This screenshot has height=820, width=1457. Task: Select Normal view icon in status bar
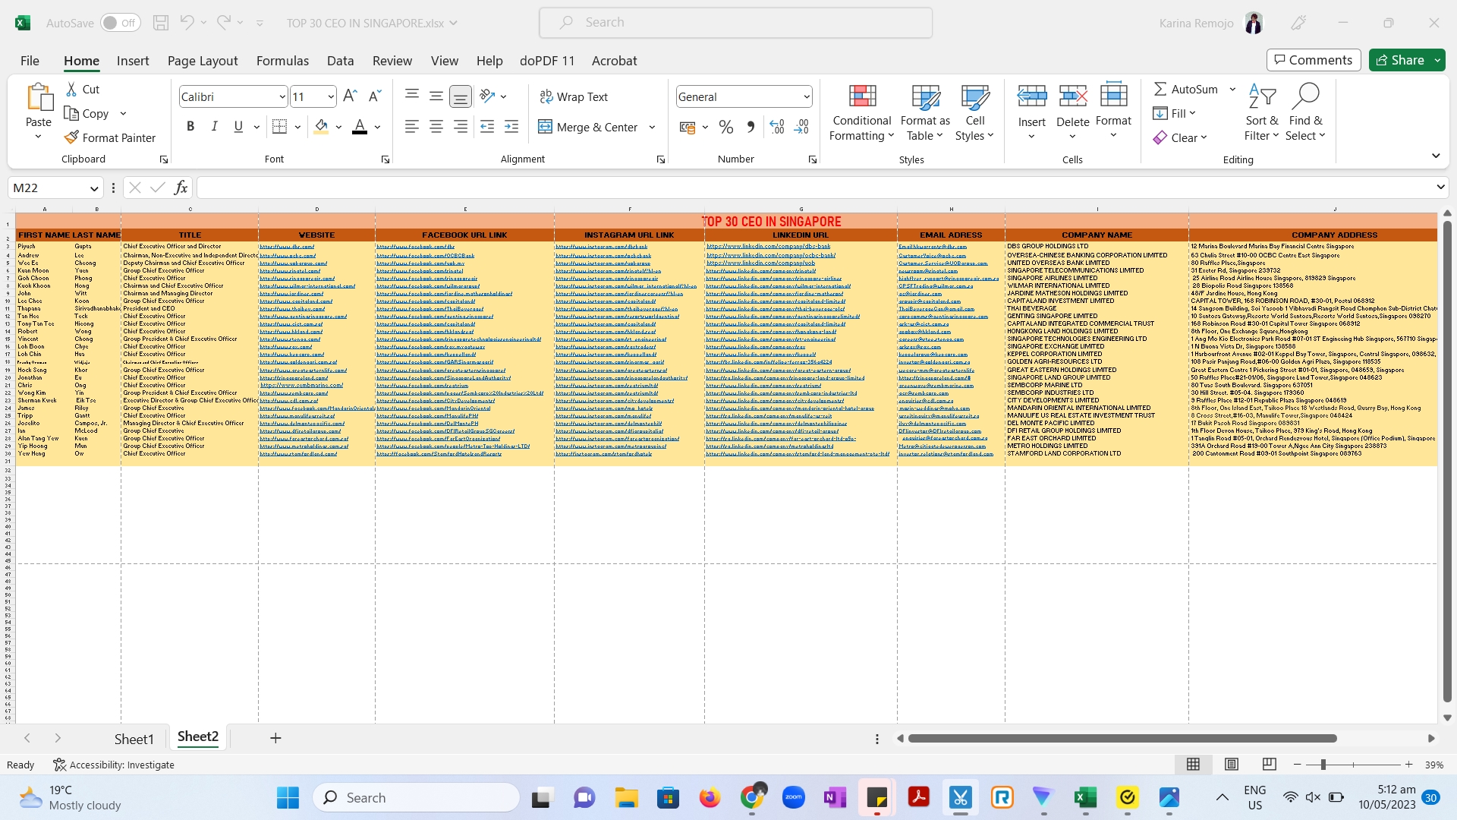click(1194, 764)
